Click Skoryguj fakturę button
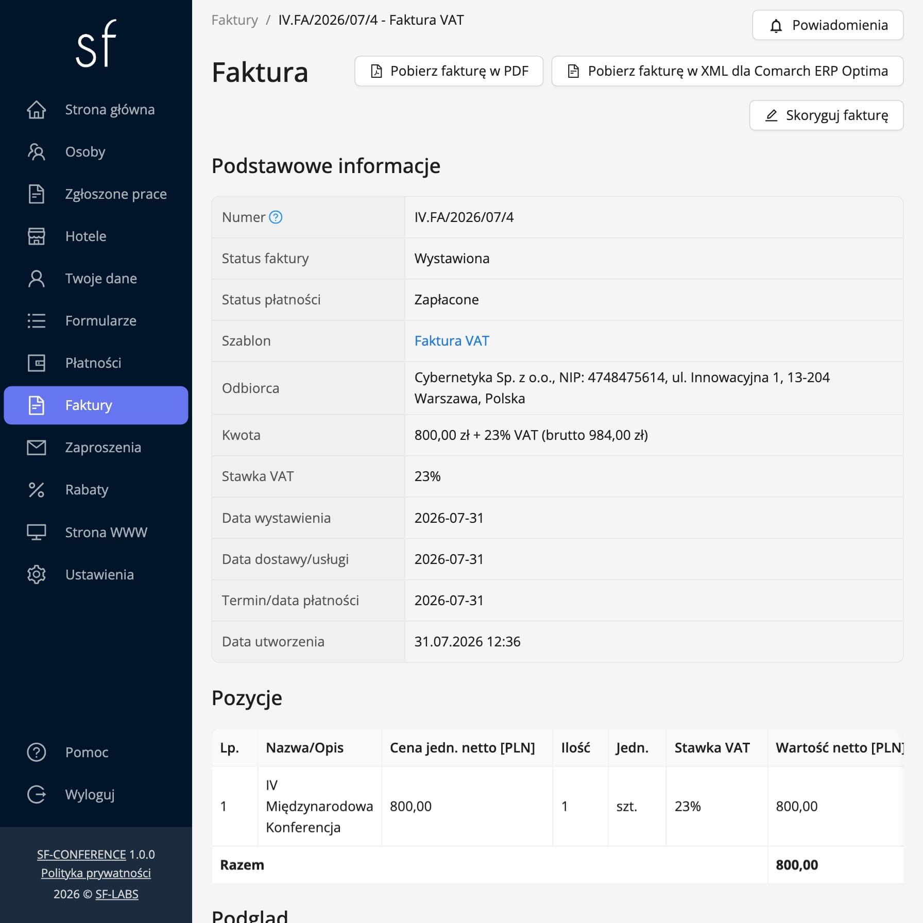 point(826,115)
